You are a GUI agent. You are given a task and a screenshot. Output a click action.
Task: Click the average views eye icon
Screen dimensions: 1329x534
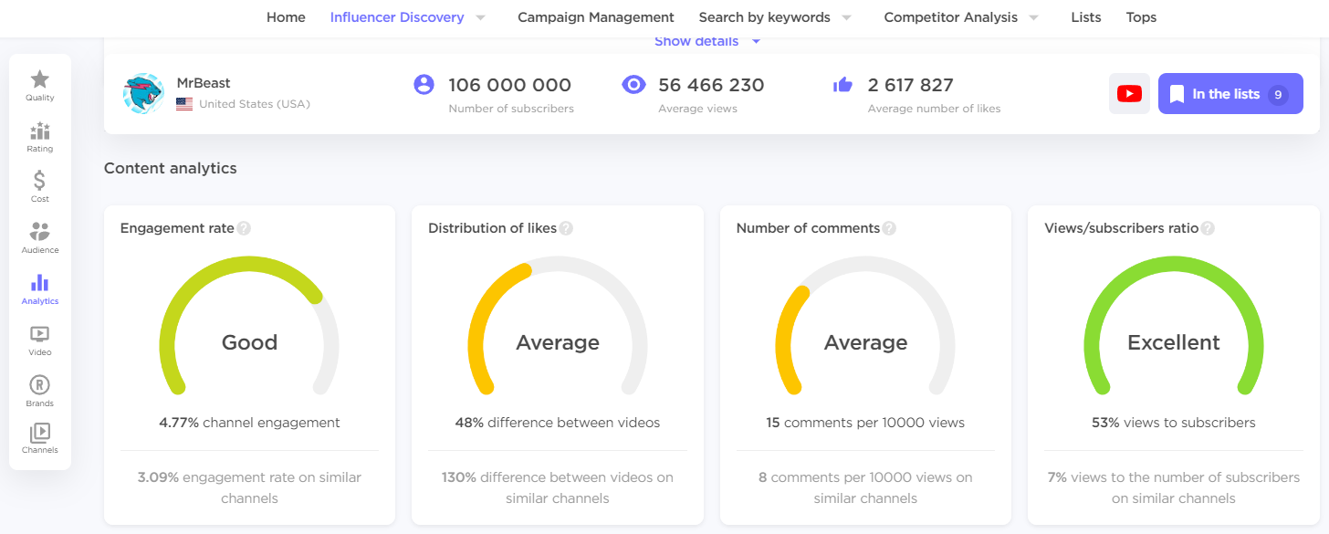coord(633,85)
